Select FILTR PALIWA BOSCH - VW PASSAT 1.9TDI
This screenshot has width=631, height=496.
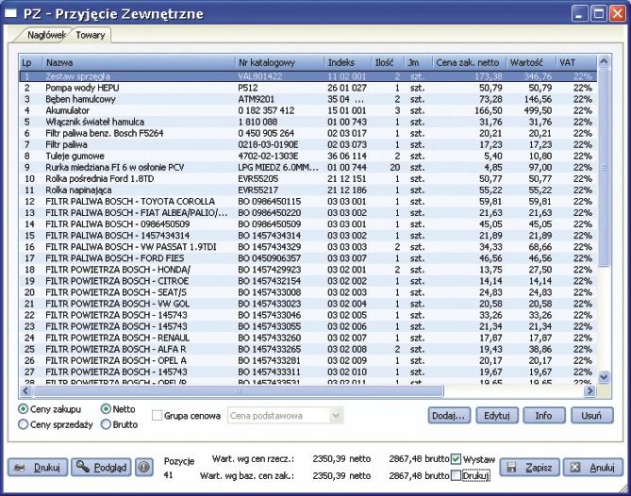tap(307, 247)
